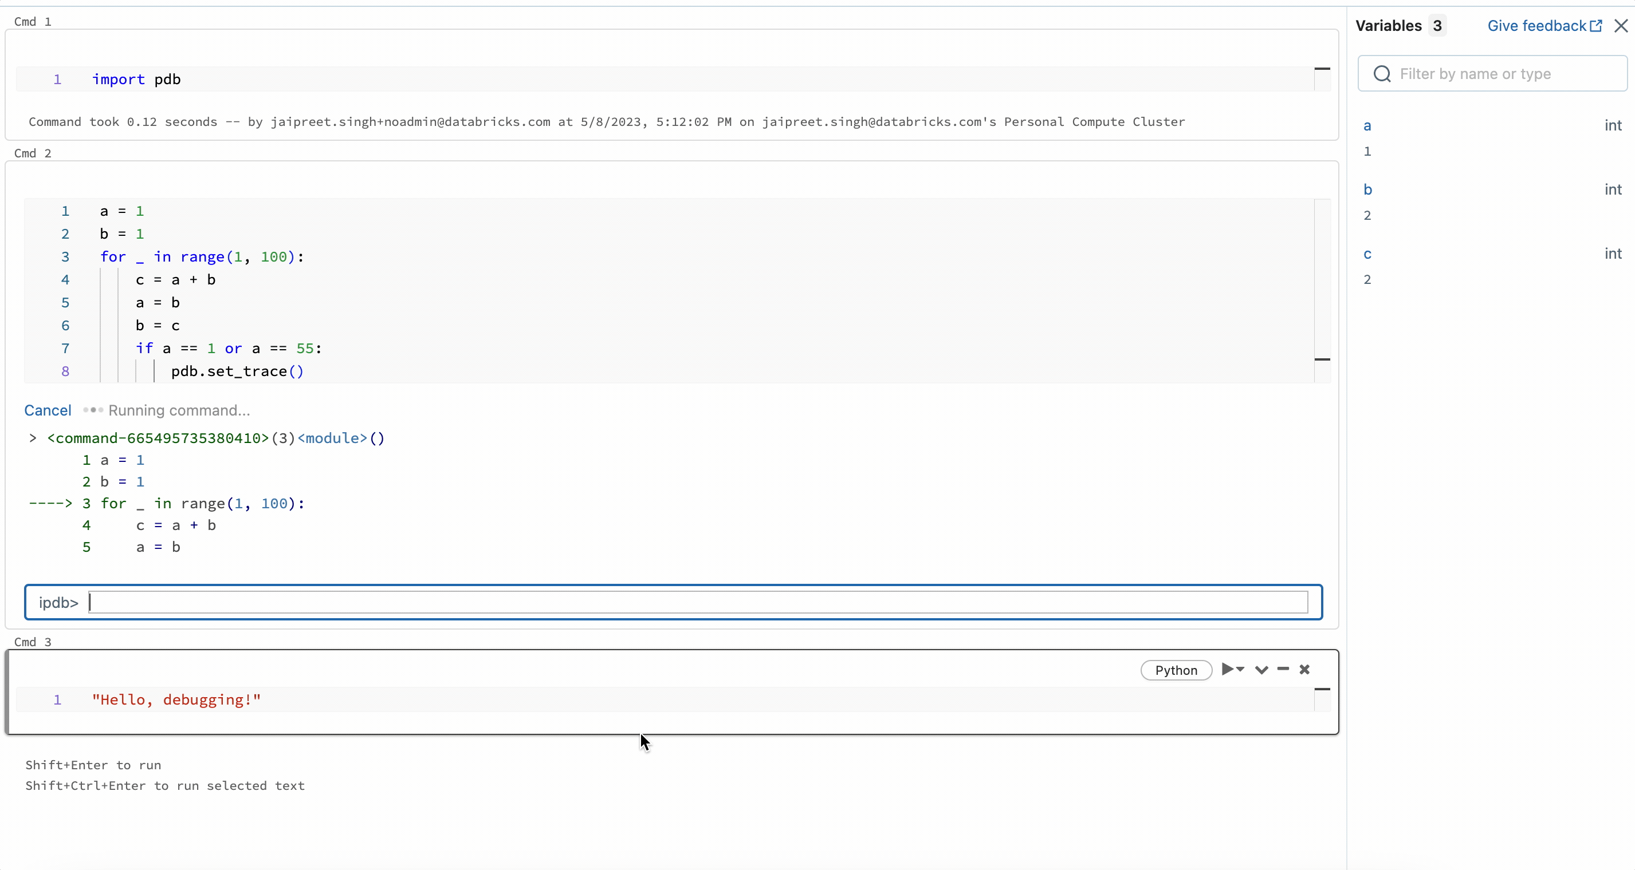The width and height of the screenshot is (1635, 870).
Task: Click the run/play button for Cmd 3
Action: click(x=1227, y=669)
